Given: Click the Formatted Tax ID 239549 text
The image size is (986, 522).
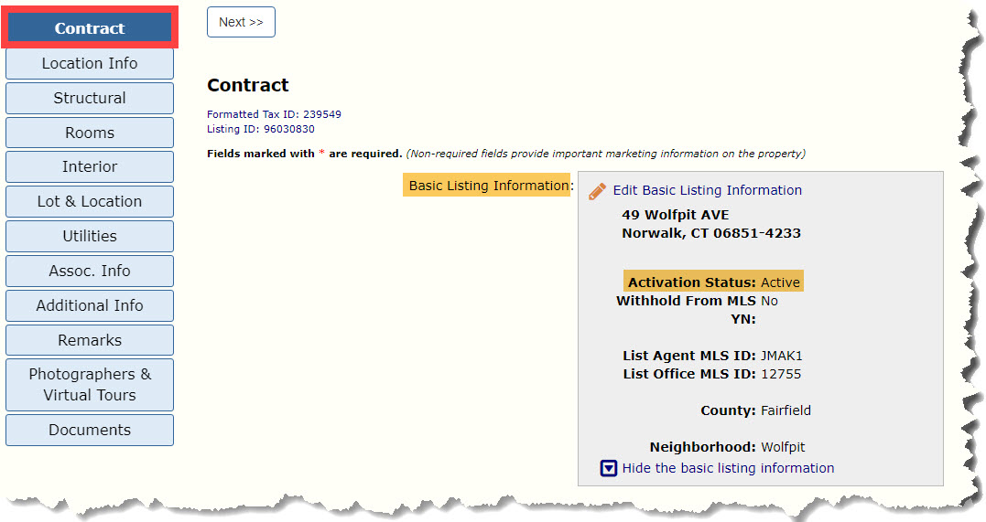Looking at the screenshot, I should pyautogui.click(x=274, y=114).
